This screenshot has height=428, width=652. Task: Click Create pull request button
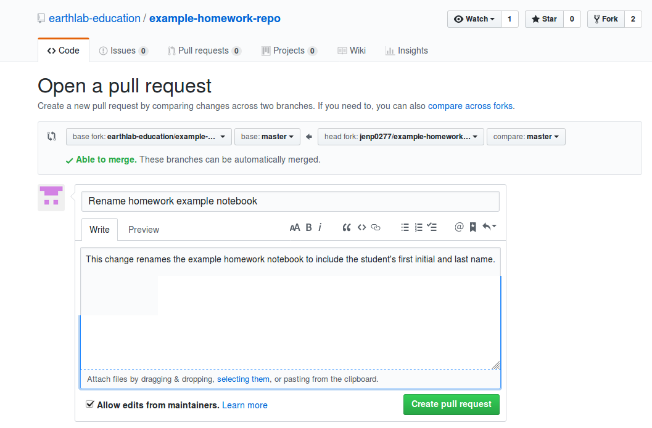tap(451, 405)
